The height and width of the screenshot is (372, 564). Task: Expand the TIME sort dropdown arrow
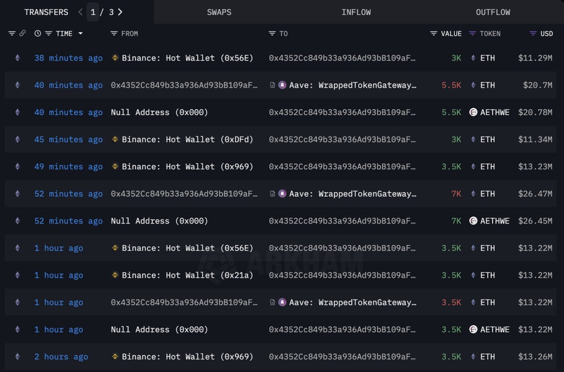[x=80, y=33]
